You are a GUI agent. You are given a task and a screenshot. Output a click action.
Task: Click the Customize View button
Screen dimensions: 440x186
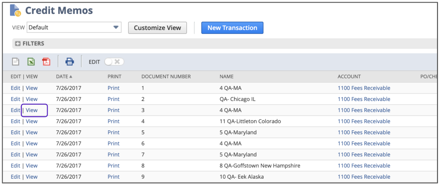tap(157, 28)
